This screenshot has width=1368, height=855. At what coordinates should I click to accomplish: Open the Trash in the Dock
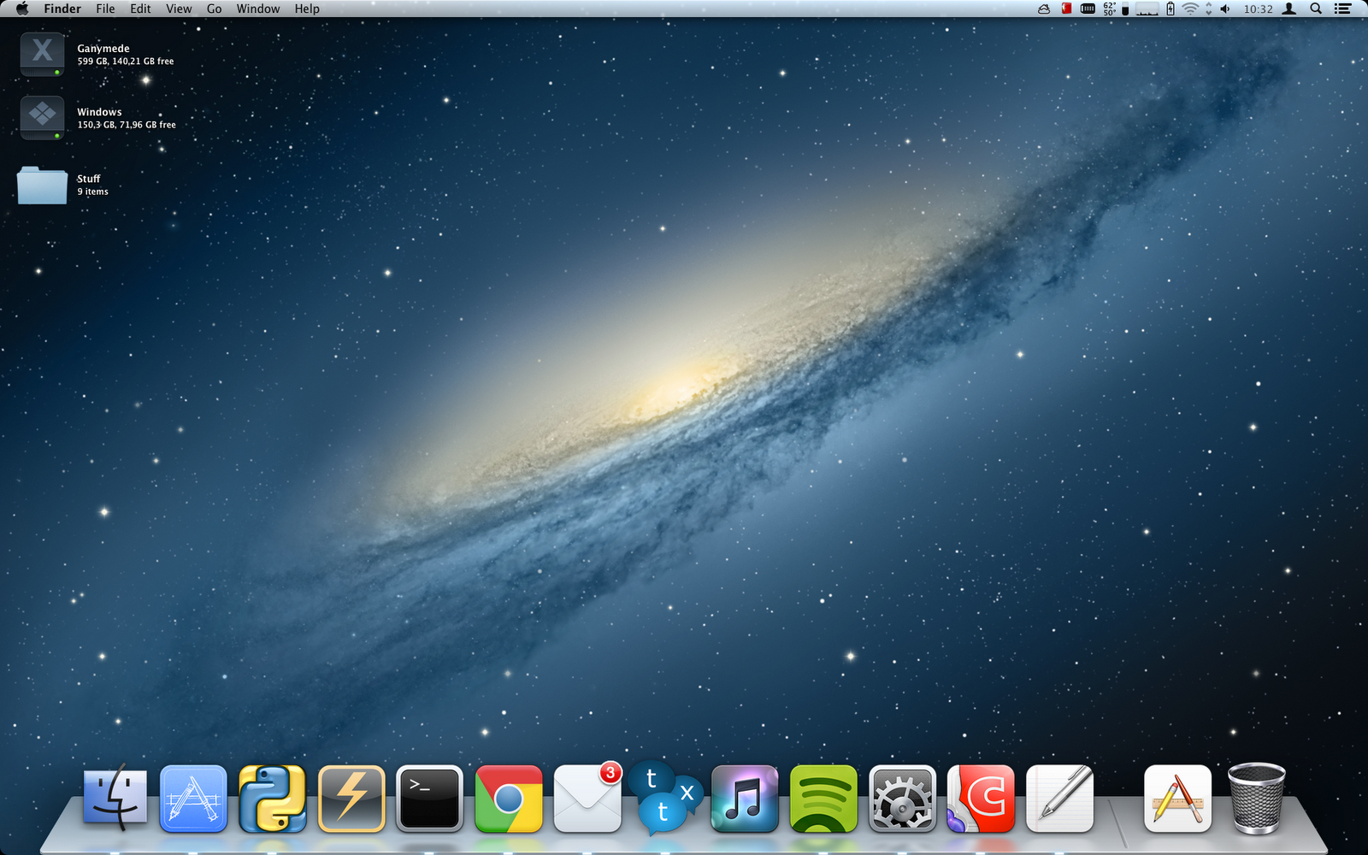1257,799
